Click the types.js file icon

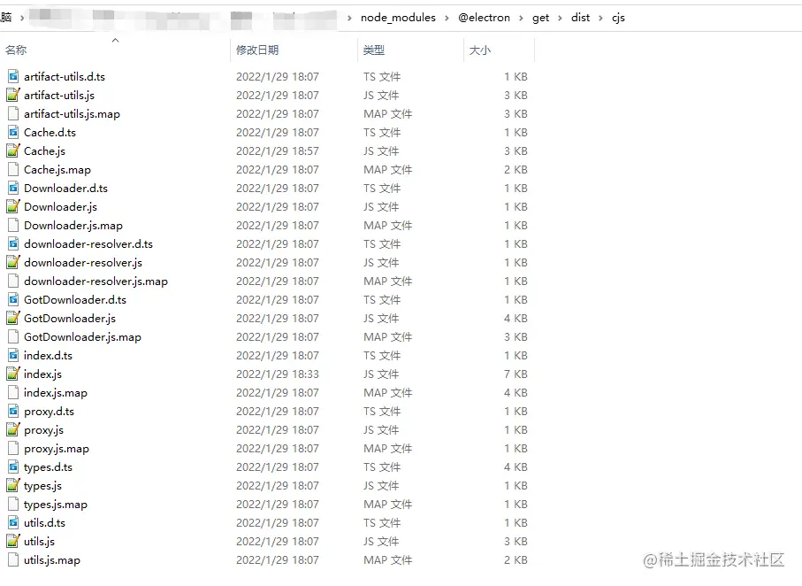pos(13,486)
